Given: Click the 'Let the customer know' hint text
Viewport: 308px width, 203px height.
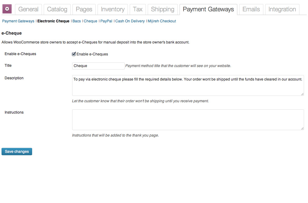Looking at the screenshot, I should pyautogui.click(x=140, y=101).
